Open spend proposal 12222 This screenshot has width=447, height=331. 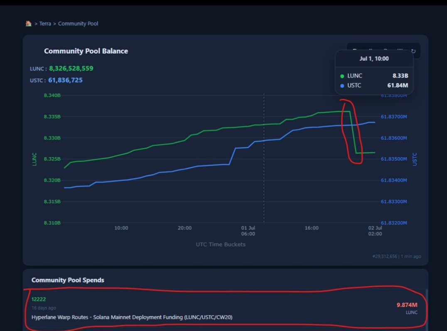39,299
